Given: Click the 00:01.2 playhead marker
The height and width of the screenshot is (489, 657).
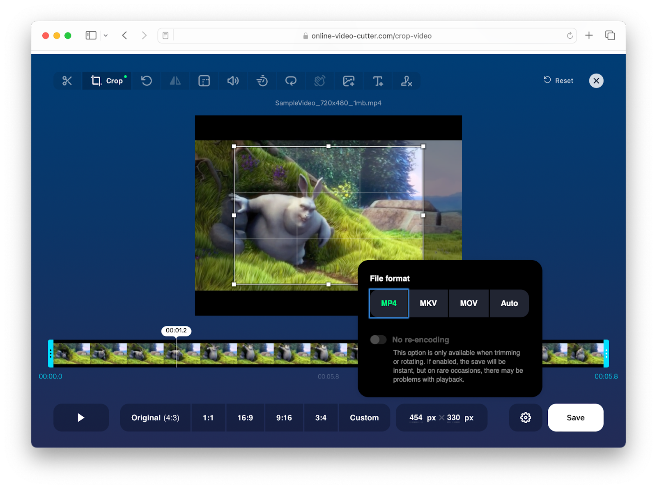Looking at the screenshot, I should [x=176, y=330].
